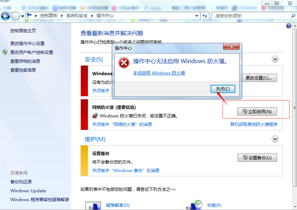Click the 设置备份 item title
297x210 pixels.
[x=101, y=153]
